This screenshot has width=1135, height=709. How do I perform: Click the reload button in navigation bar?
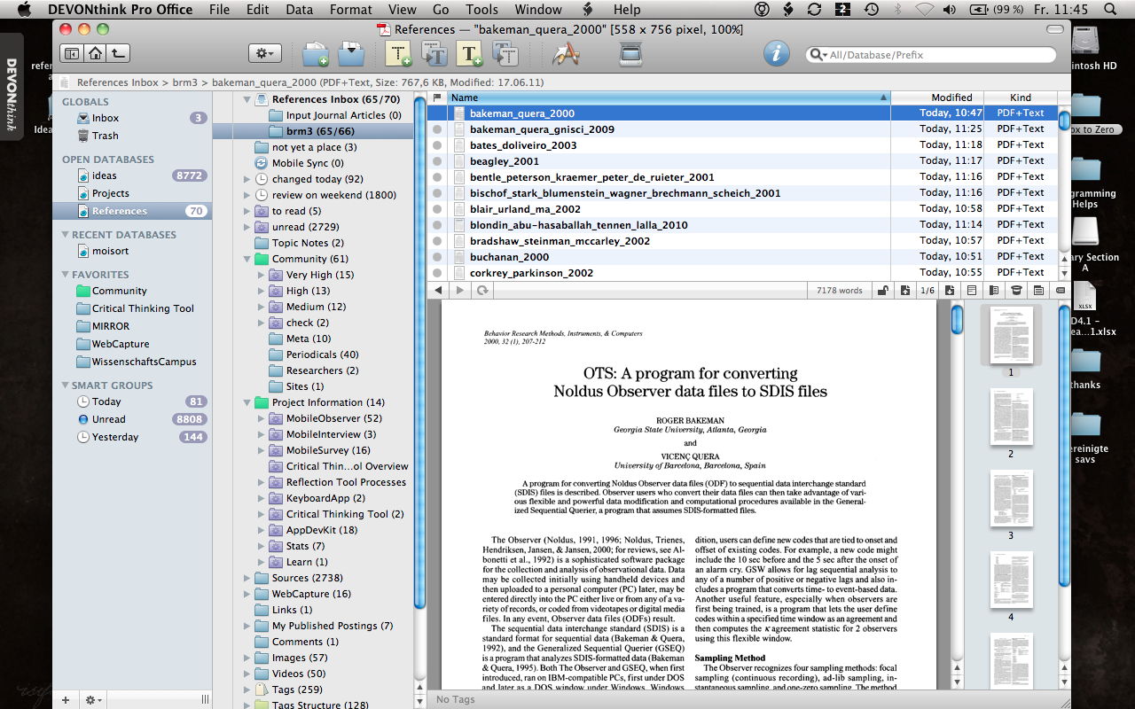[x=482, y=290]
